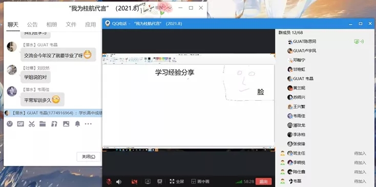The height and width of the screenshot is (187, 376).
Task: Expand more chat tools via ellipsis
Action: click(88, 124)
